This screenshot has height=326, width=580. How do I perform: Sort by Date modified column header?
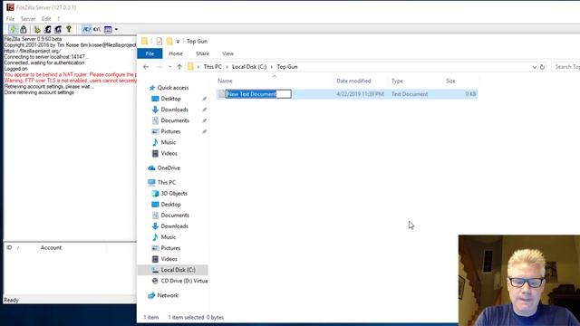[x=353, y=81]
